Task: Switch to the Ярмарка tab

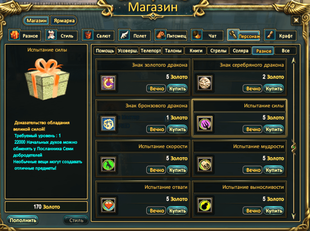Action: coord(64,20)
